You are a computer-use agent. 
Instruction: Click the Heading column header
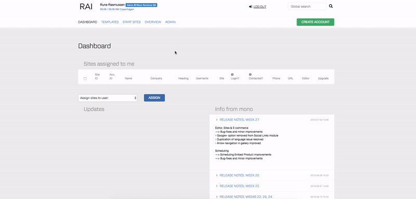point(184,78)
